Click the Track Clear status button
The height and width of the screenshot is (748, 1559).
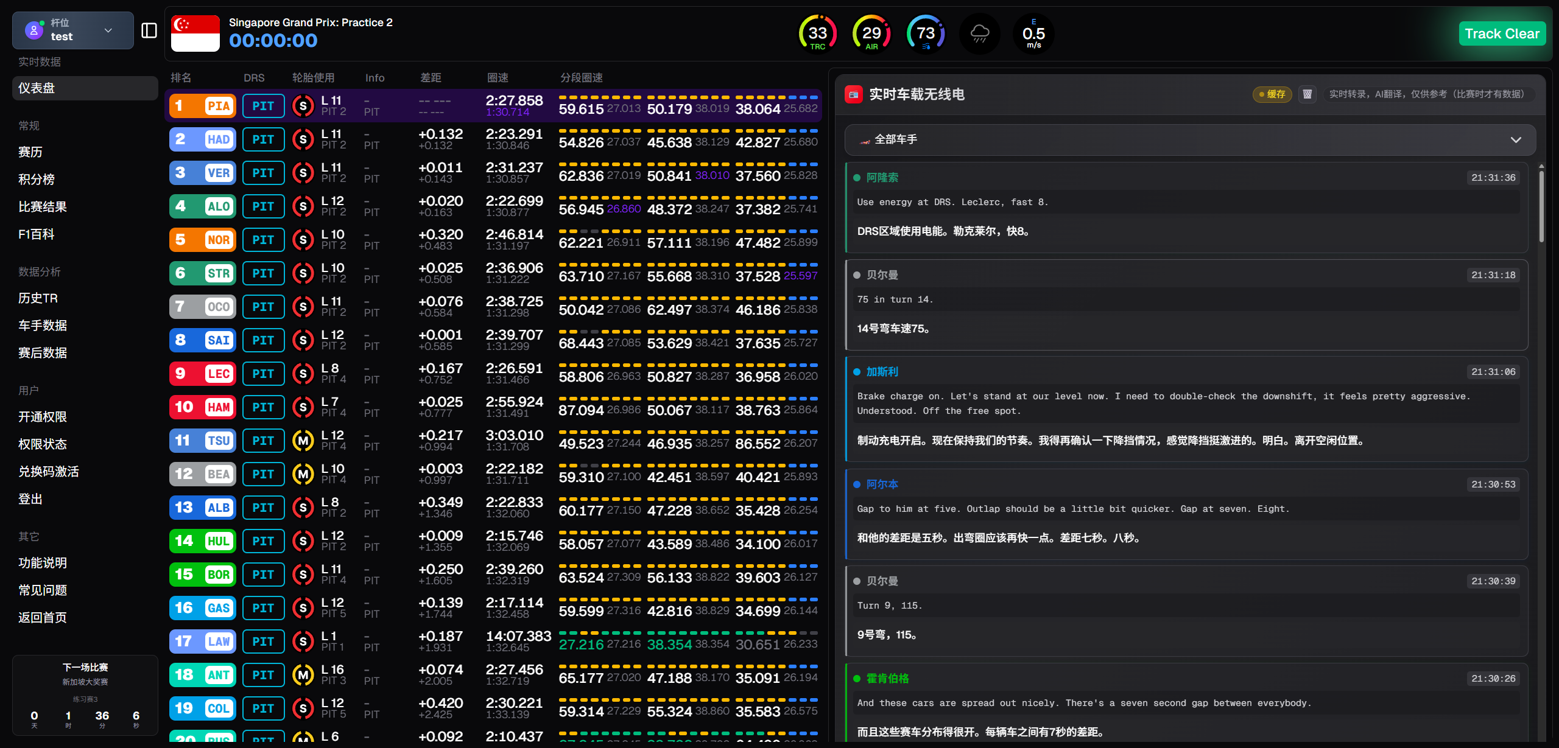[1502, 34]
